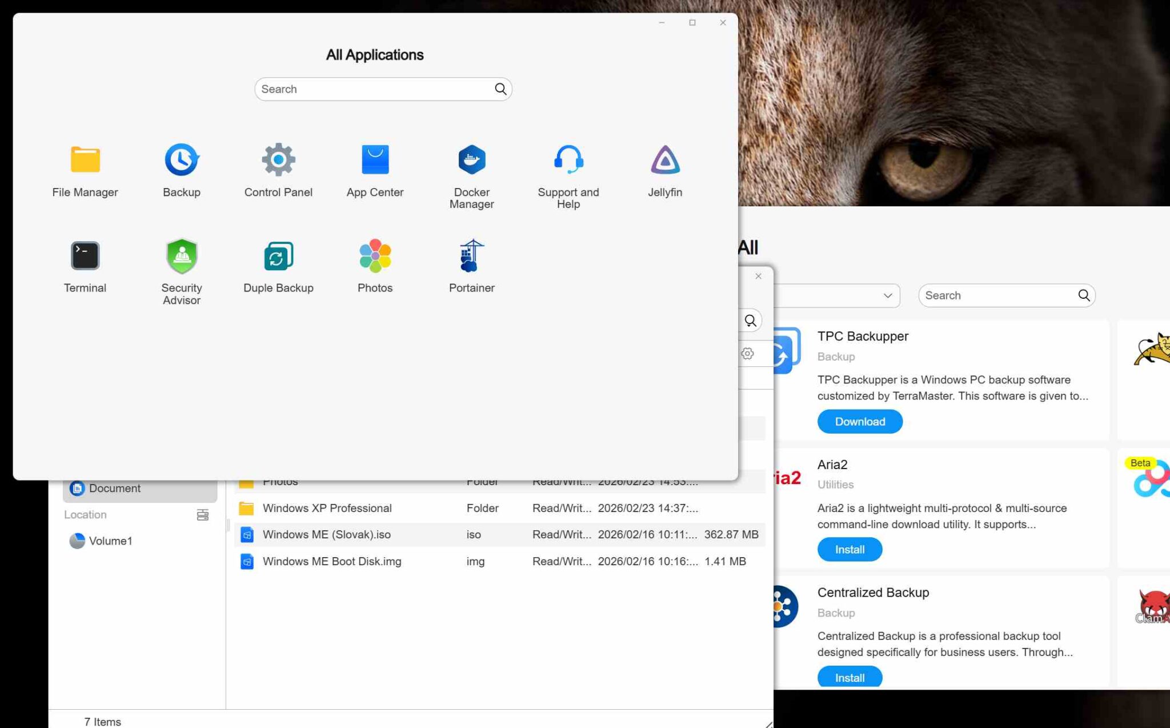Image resolution: width=1170 pixels, height=728 pixels.
Task: Open the Windows XP Professional folder
Action: (327, 508)
